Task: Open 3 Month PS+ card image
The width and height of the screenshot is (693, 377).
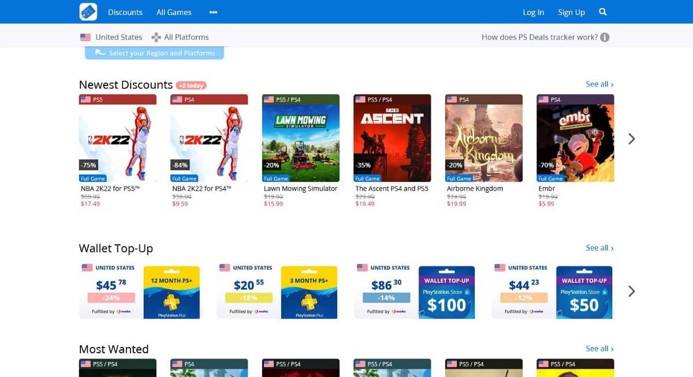Action: 309,292
